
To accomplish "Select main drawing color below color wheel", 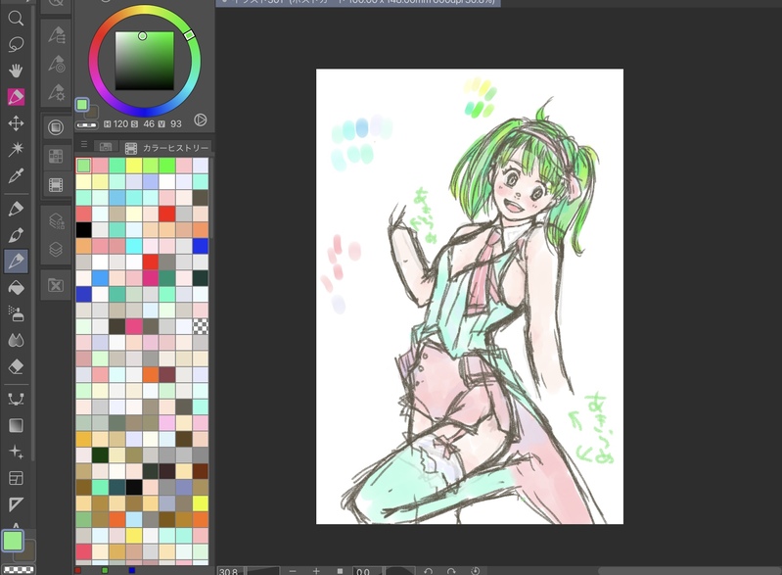I will (82, 104).
